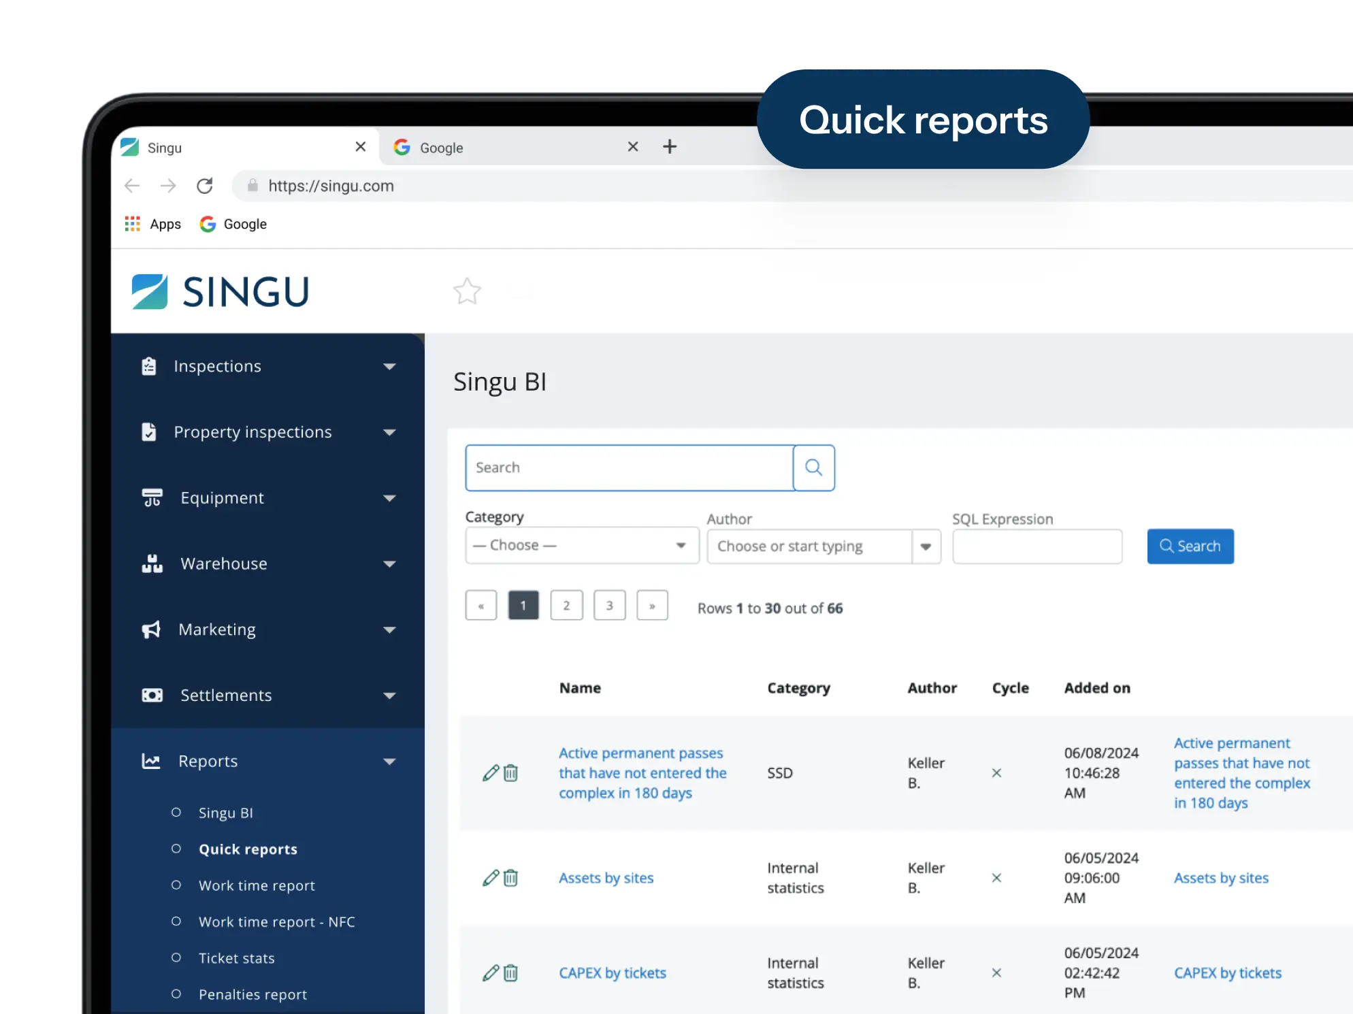1353x1014 pixels.
Task: Select page 1 pagination button
Action: click(523, 606)
